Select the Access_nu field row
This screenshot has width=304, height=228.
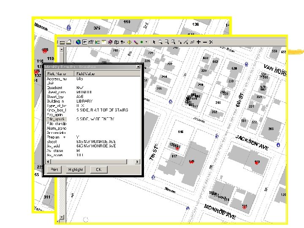point(93,79)
